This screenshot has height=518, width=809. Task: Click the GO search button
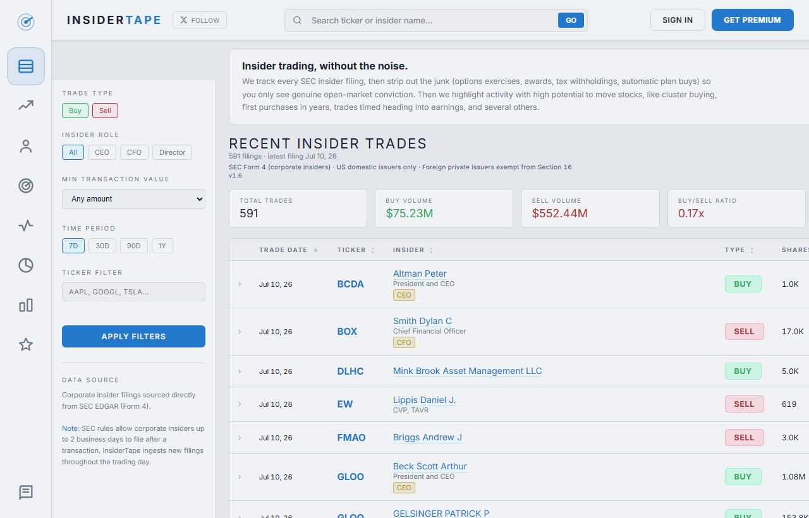tap(571, 20)
